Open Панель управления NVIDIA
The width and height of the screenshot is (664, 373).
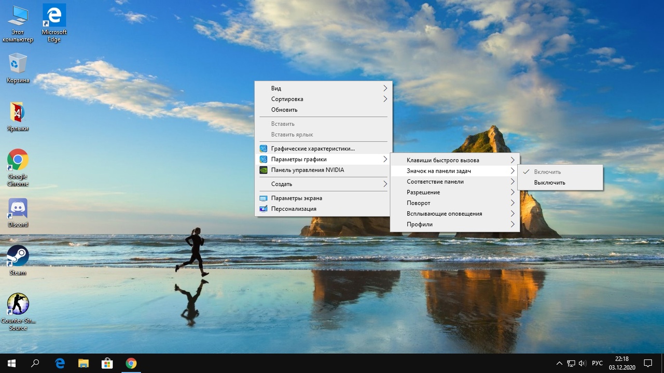coord(324,170)
